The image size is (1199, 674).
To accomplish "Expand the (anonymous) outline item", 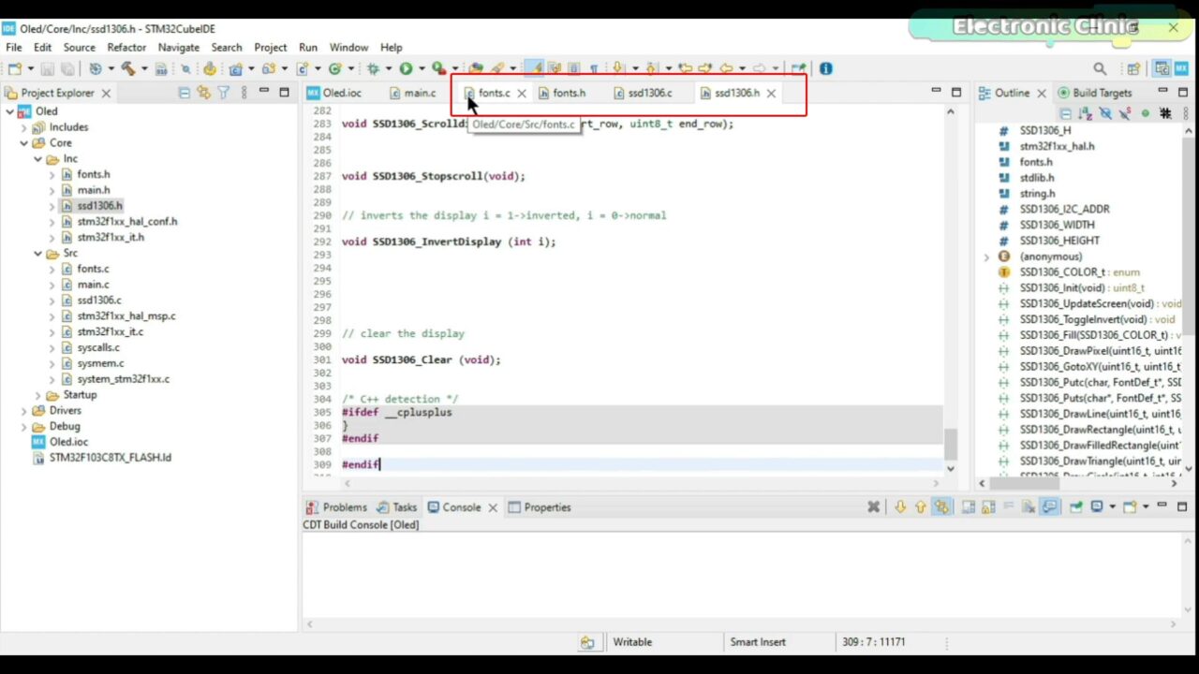I will pos(986,256).
